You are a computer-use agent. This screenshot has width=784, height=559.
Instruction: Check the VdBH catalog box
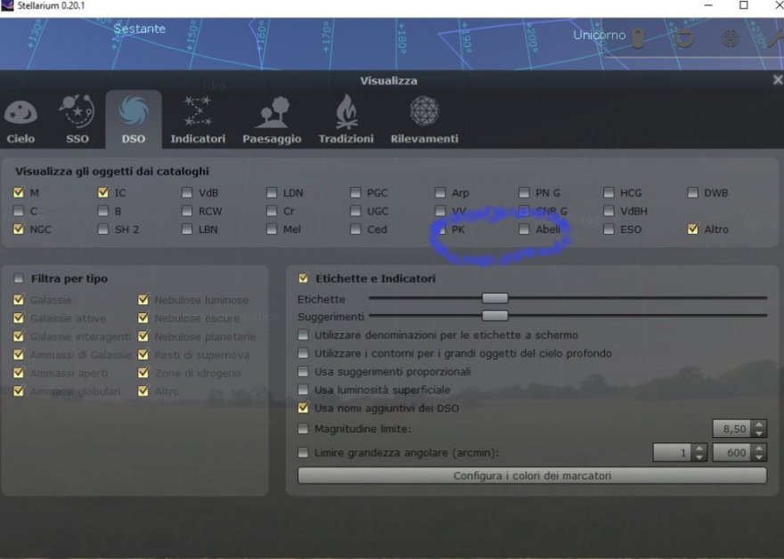coord(608,211)
